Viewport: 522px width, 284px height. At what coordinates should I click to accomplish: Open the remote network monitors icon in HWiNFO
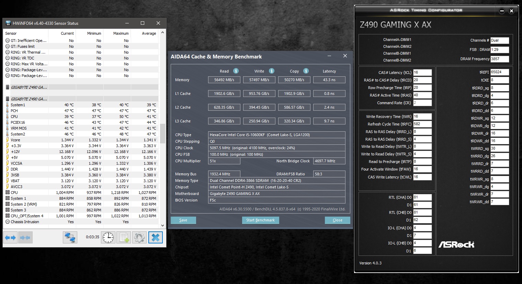point(70,238)
